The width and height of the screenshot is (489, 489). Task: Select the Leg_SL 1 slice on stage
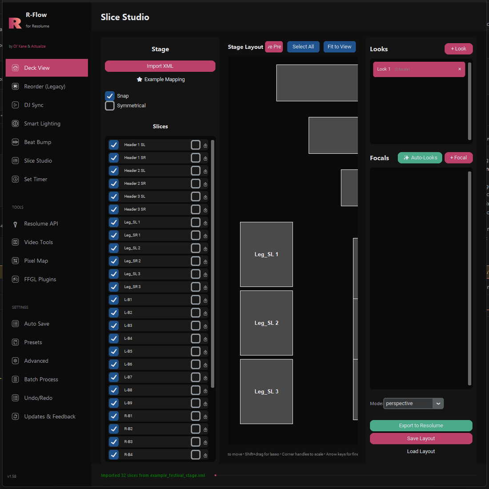tap(266, 254)
